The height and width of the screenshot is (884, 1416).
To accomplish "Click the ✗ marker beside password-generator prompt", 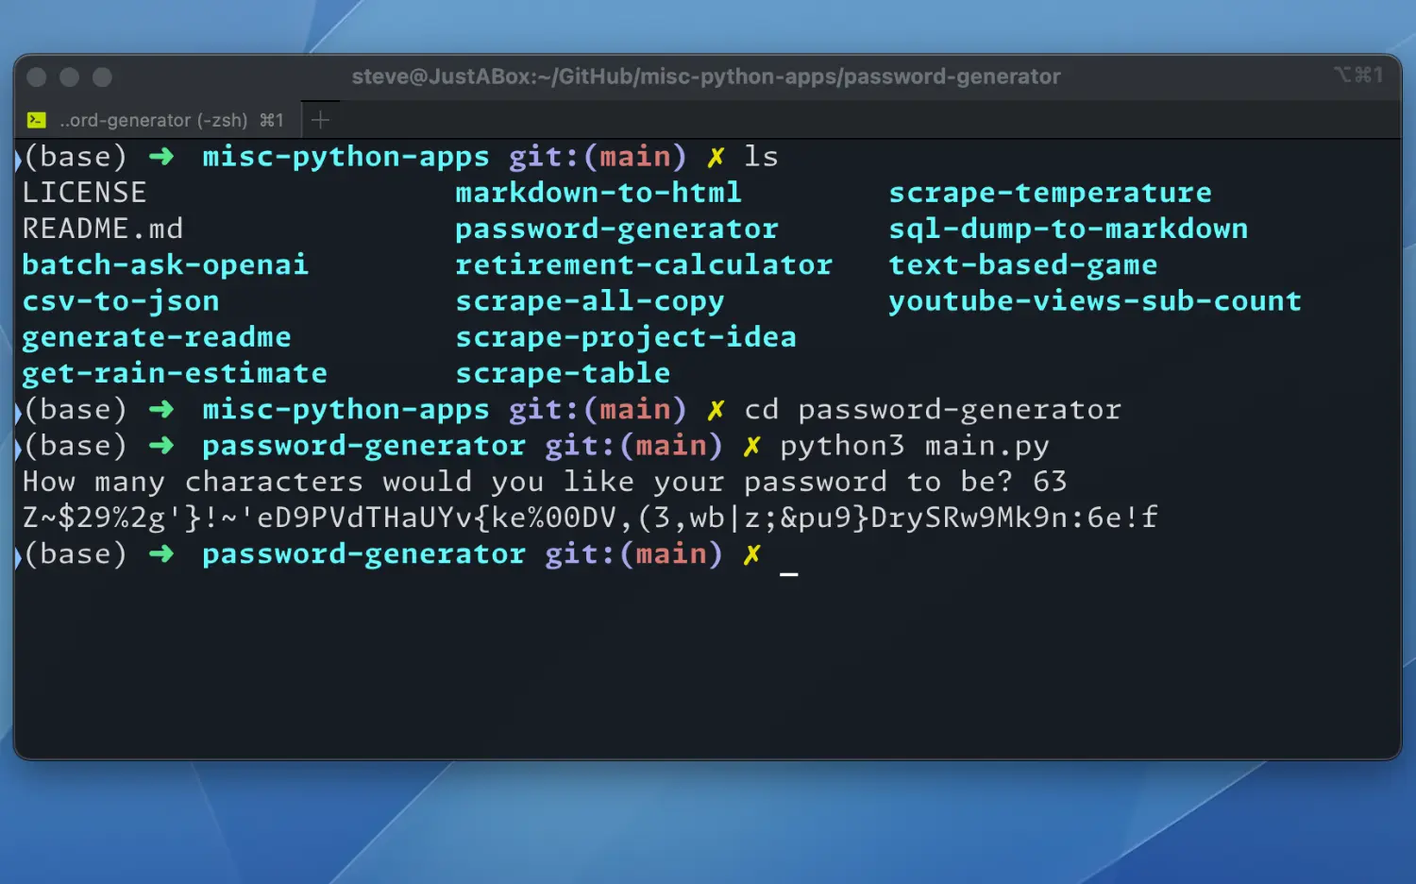I will point(751,445).
